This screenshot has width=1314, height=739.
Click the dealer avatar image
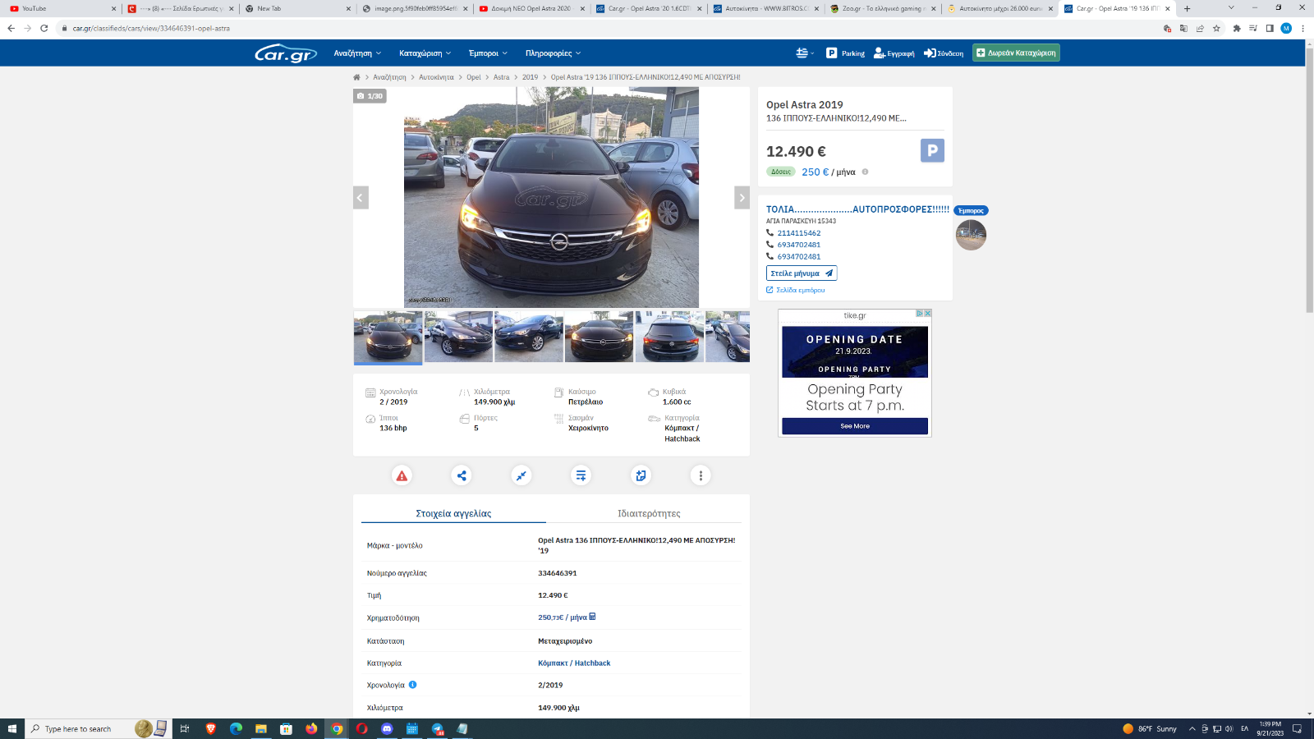click(971, 235)
